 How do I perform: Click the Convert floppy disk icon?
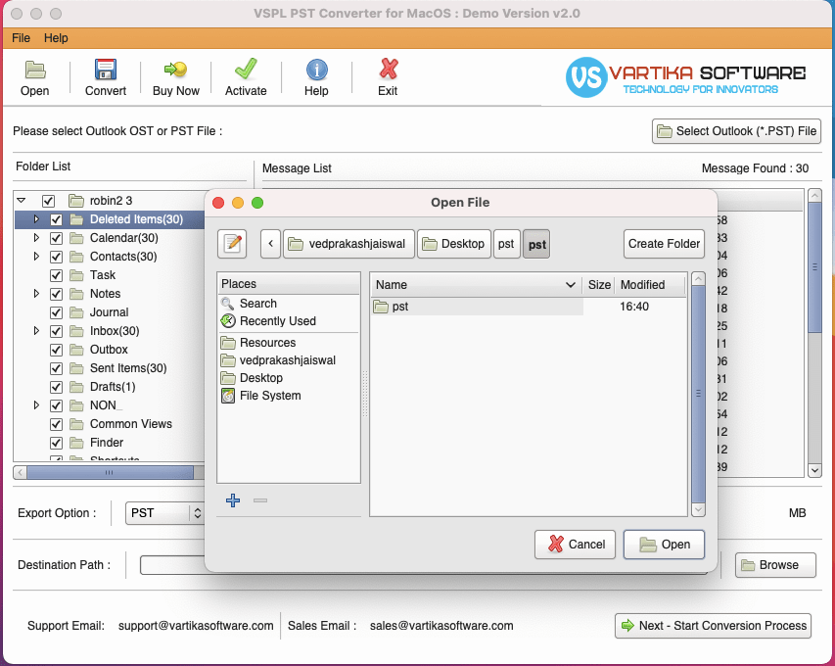point(106,70)
